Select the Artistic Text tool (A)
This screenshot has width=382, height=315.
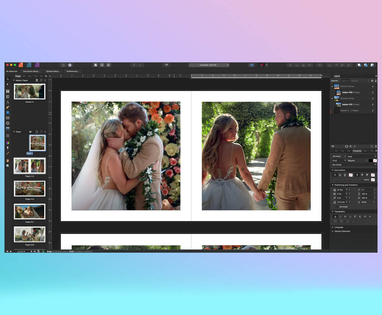pos(7,102)
